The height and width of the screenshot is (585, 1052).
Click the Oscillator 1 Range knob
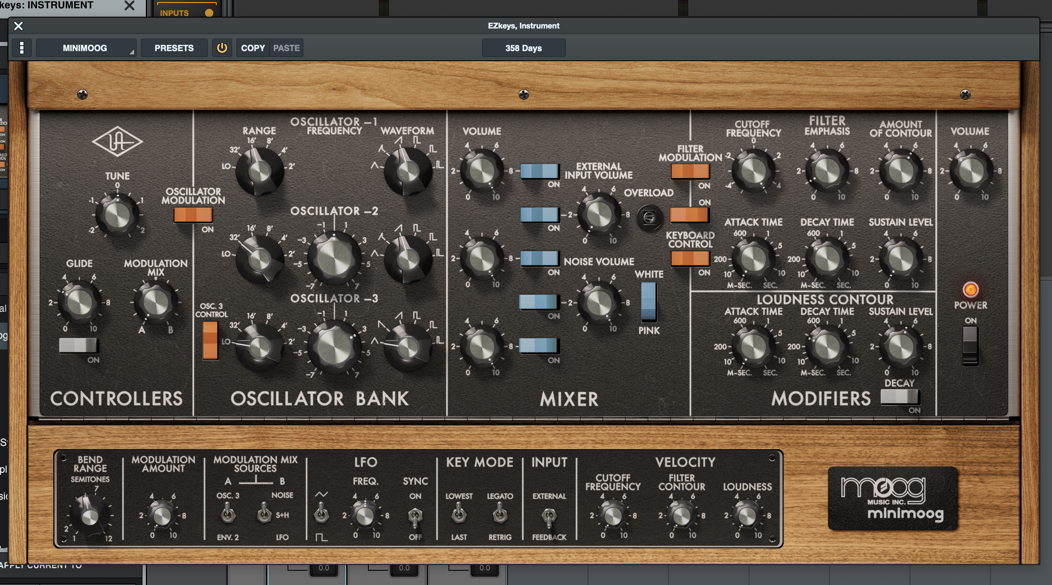(x=259, y=171)
